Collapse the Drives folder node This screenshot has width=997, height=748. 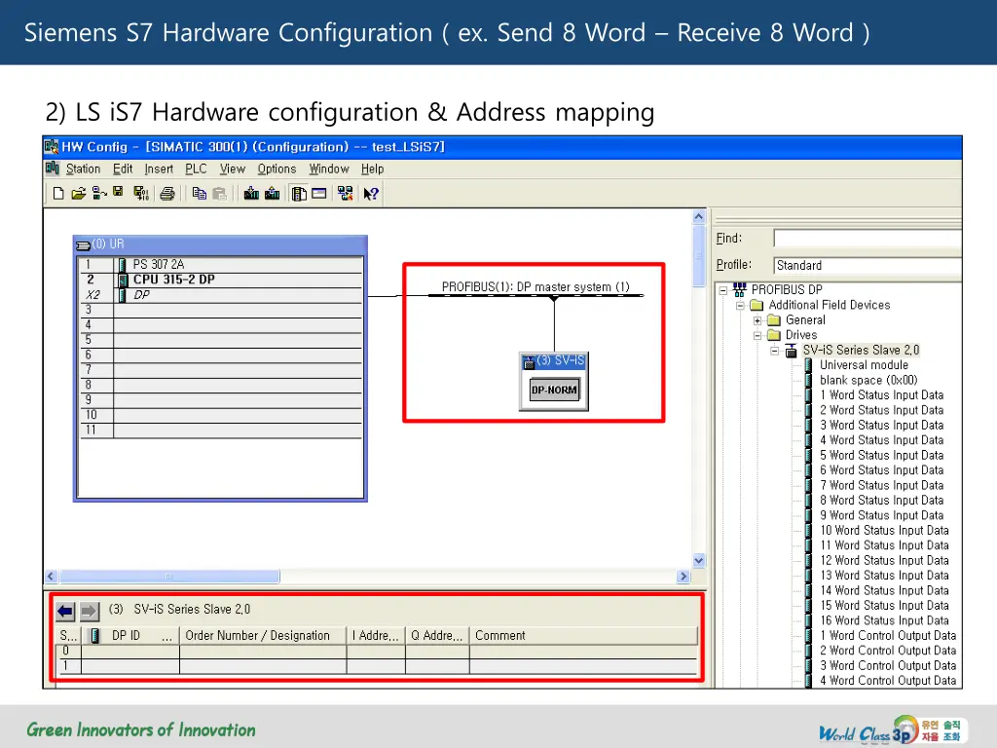(757, 336)
